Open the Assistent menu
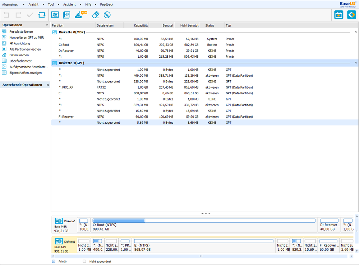Viewport: 359px width, 265px height. click(x=69, y=4)
